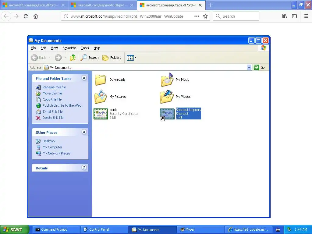Open the browser hamburger menu
Screen dimensions: 312x234
[x=306, y=16]
